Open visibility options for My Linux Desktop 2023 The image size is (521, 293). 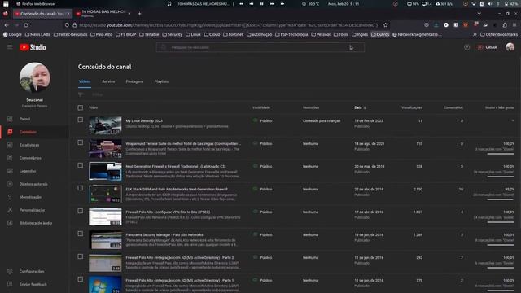pyautogui.click(x=263, y=121)
